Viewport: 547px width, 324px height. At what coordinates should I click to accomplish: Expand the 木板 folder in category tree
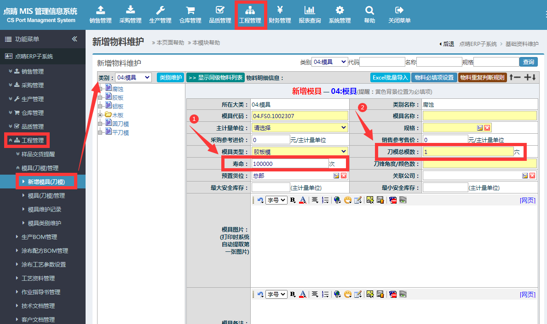coord(100,115)
